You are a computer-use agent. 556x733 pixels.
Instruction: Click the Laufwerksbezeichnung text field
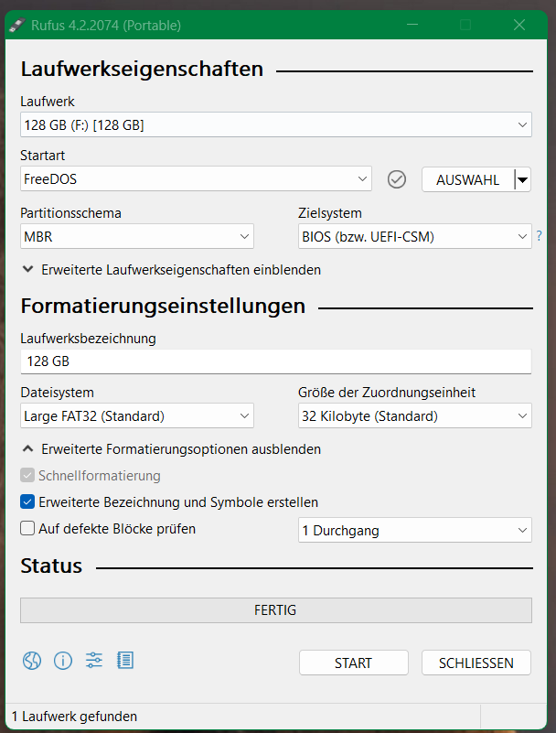pyautogui.click(x=275, y=361)
